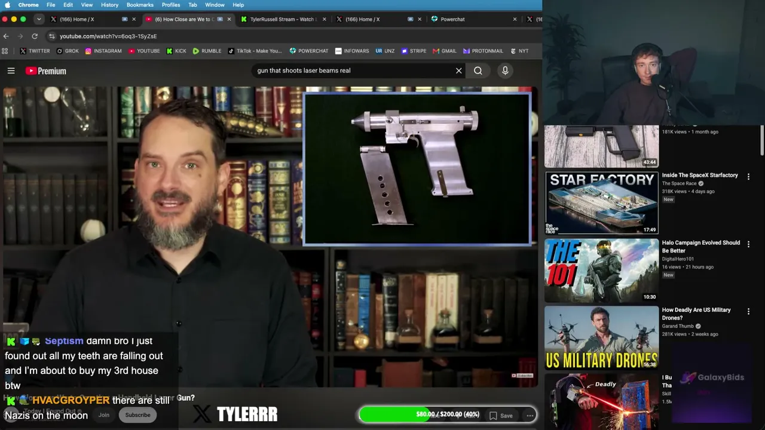Switch to the second '(166) Home / X' tab
Image resolution: width=765 pixels, height=430 pixels.
378,19
